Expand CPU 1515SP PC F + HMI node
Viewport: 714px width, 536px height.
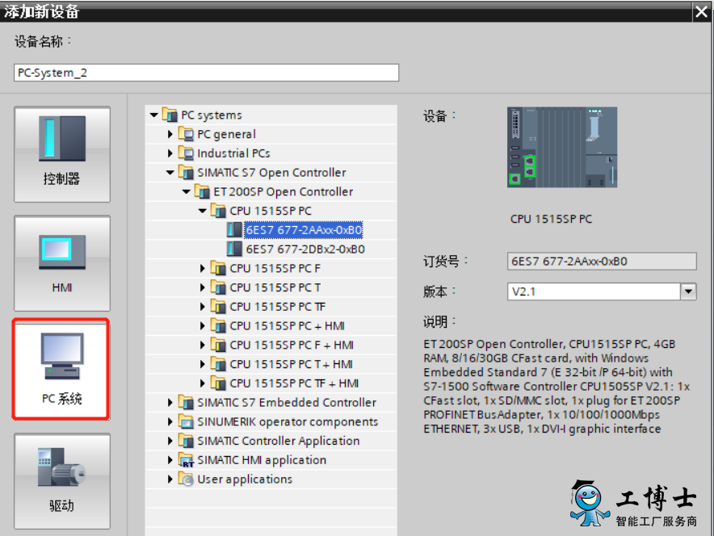click(202, 345)
